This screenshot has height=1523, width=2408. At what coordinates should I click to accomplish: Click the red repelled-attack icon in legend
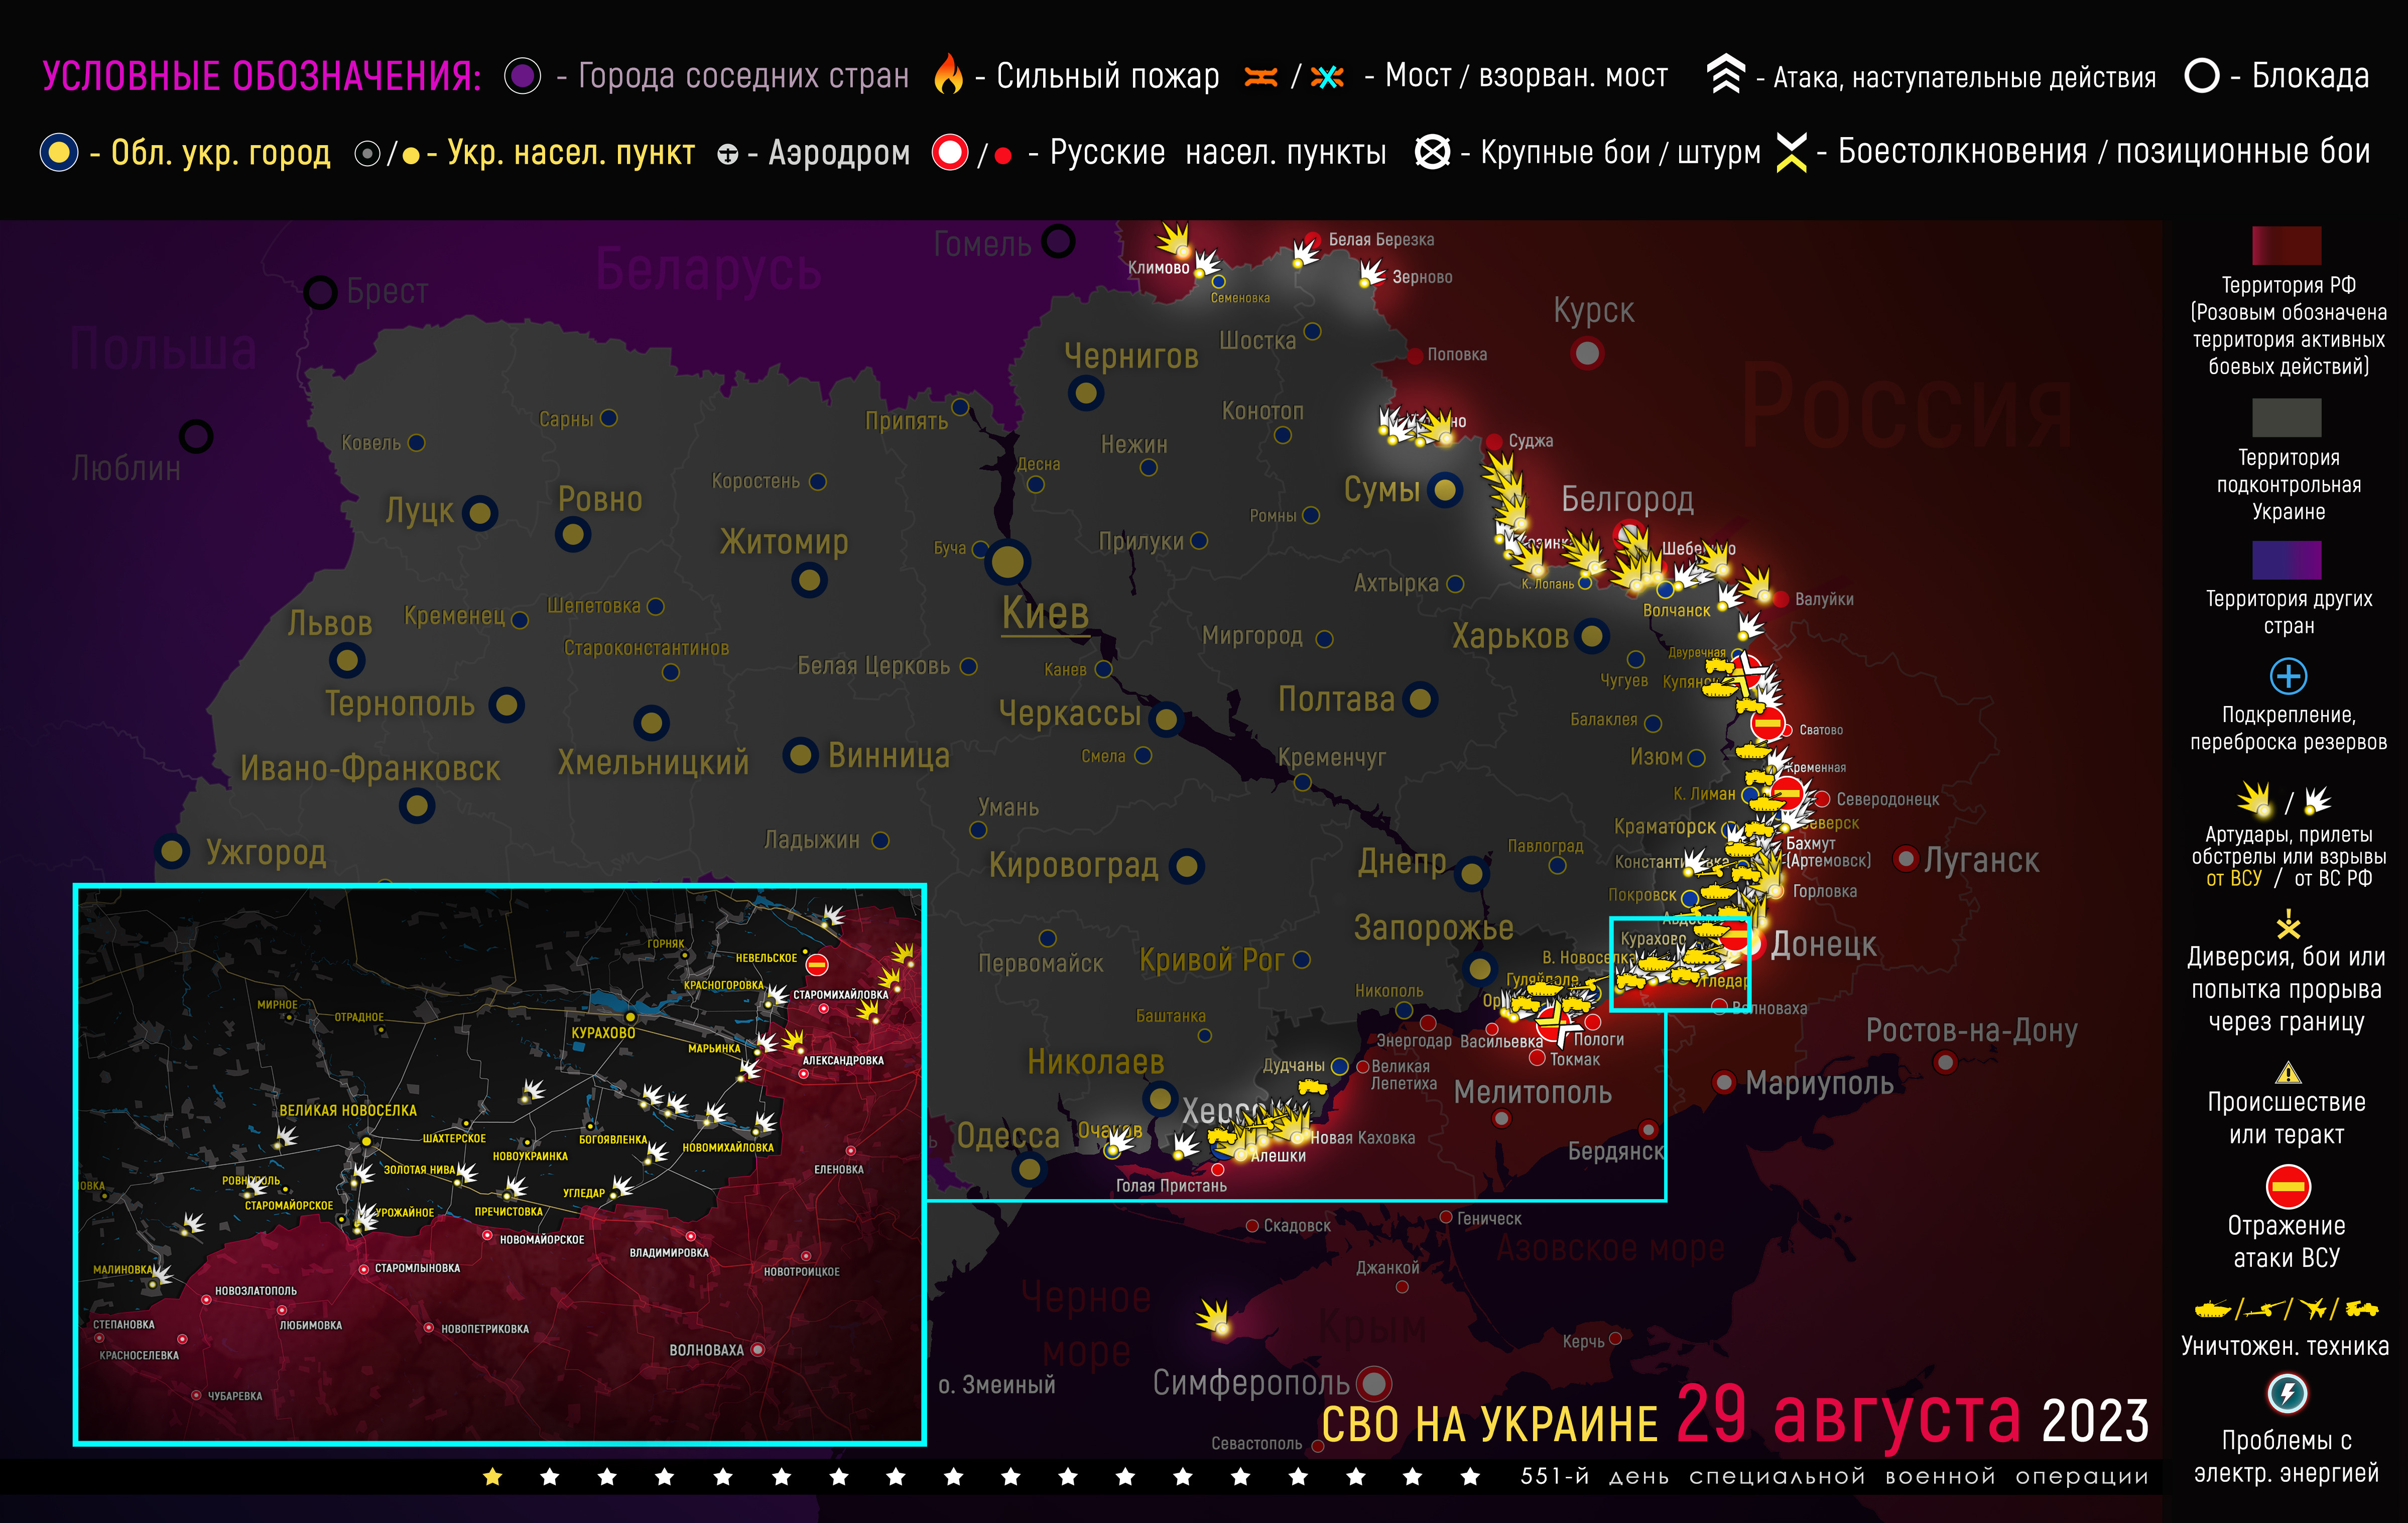pyautogui.click(x=2288, y=1187)
